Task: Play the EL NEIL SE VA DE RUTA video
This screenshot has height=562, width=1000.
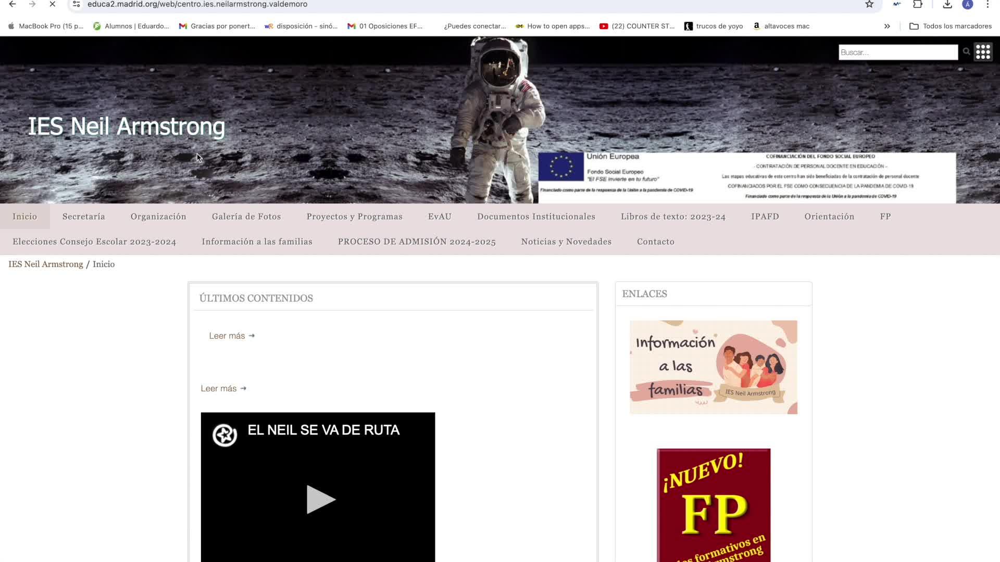Action: tap(320, 499)
